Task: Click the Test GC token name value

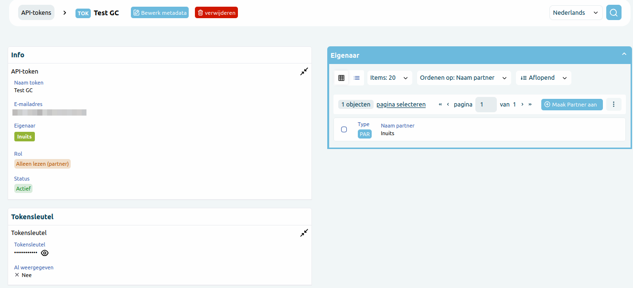Action: point(23,90)
